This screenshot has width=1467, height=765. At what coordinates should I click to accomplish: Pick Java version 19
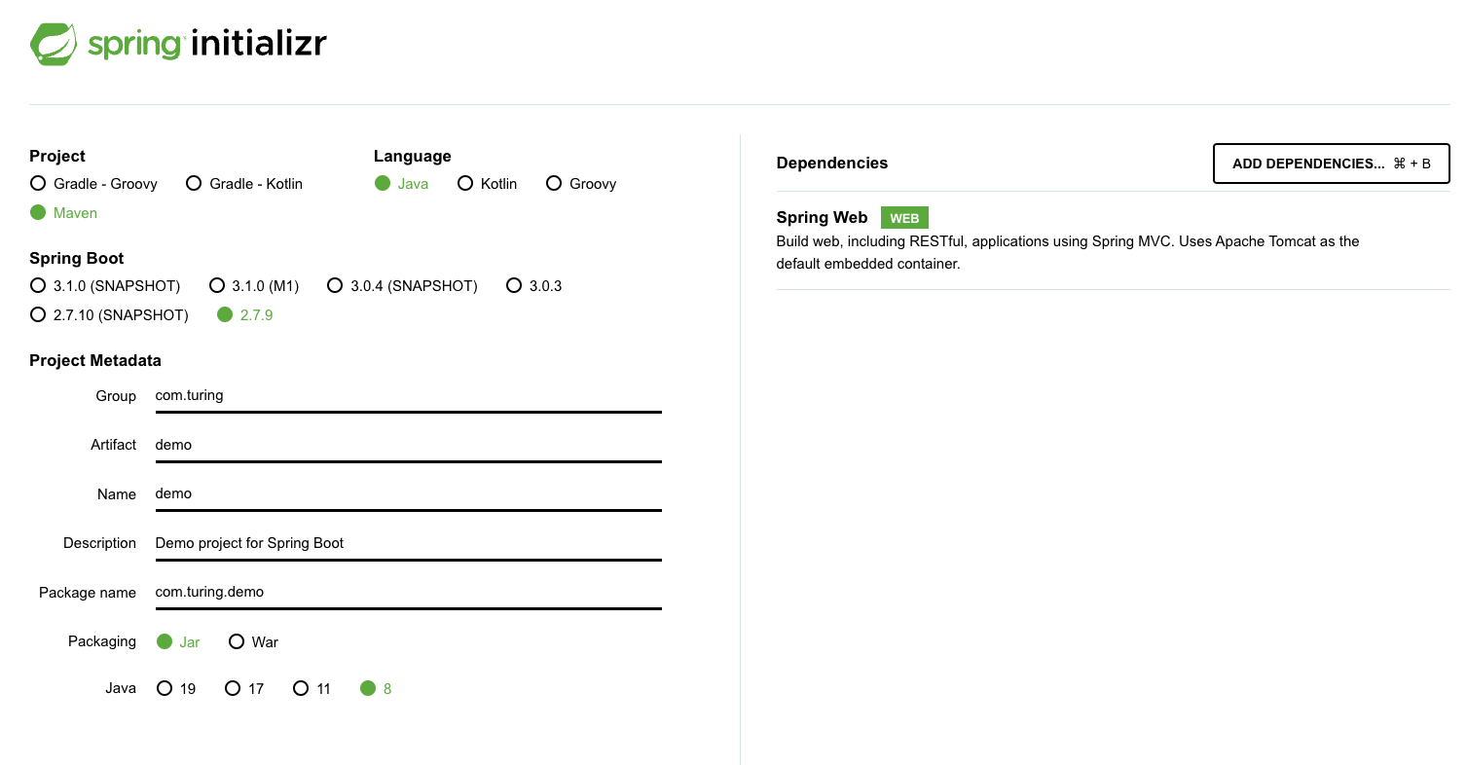tap(176, 688)
